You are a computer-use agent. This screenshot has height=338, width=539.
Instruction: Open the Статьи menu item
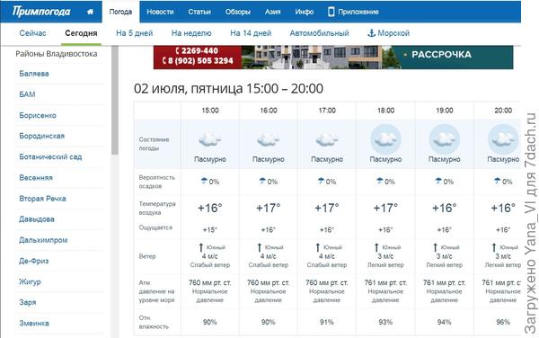[x=199, y=12]
